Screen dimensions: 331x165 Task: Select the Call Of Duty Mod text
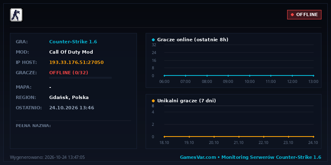point(71,52)
